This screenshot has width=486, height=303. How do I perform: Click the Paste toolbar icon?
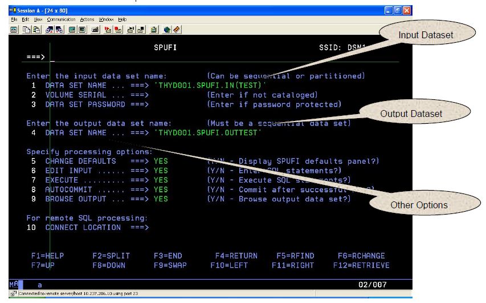[x=36, y=30]
